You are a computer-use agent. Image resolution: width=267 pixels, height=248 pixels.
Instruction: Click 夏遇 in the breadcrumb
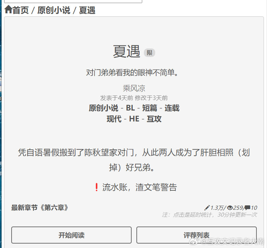point(87,10)
